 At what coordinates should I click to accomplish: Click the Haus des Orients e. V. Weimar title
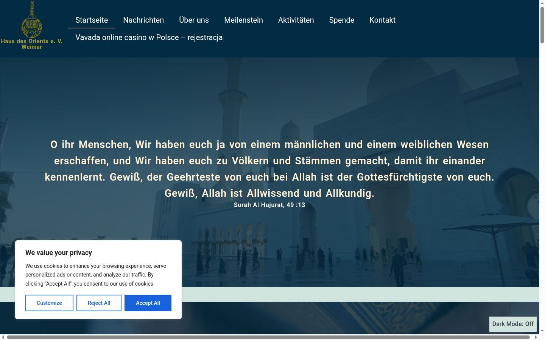(x=32, y=44)
